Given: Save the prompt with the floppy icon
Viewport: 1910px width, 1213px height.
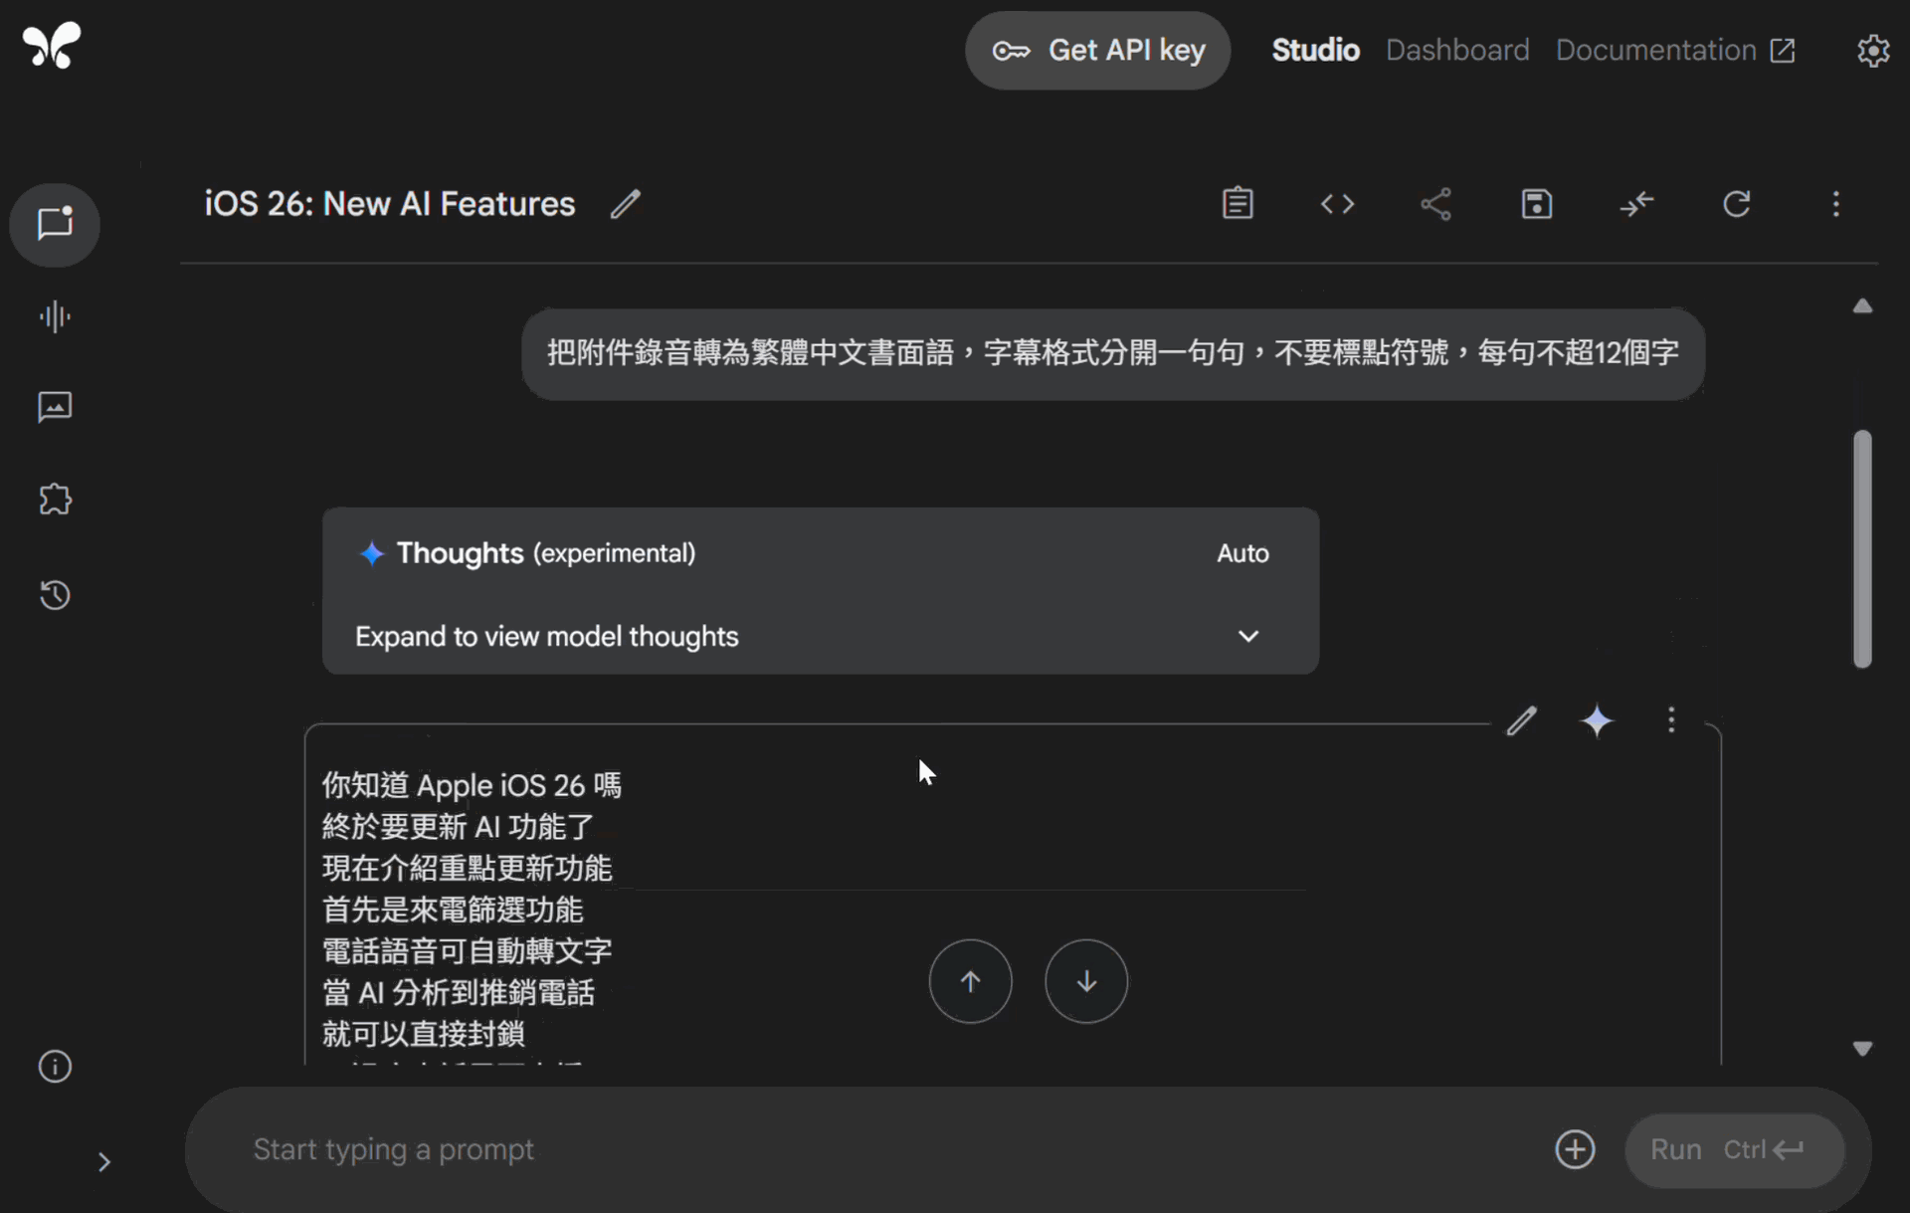Looking at the screenshot, I should [1537, 204].
